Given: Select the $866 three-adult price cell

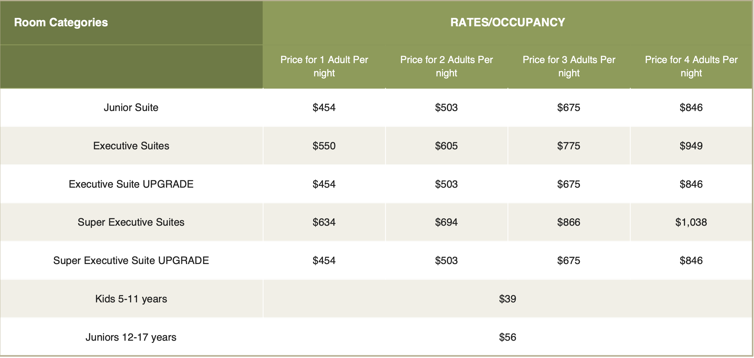Looking at the screenshot, I should [569, 222].
